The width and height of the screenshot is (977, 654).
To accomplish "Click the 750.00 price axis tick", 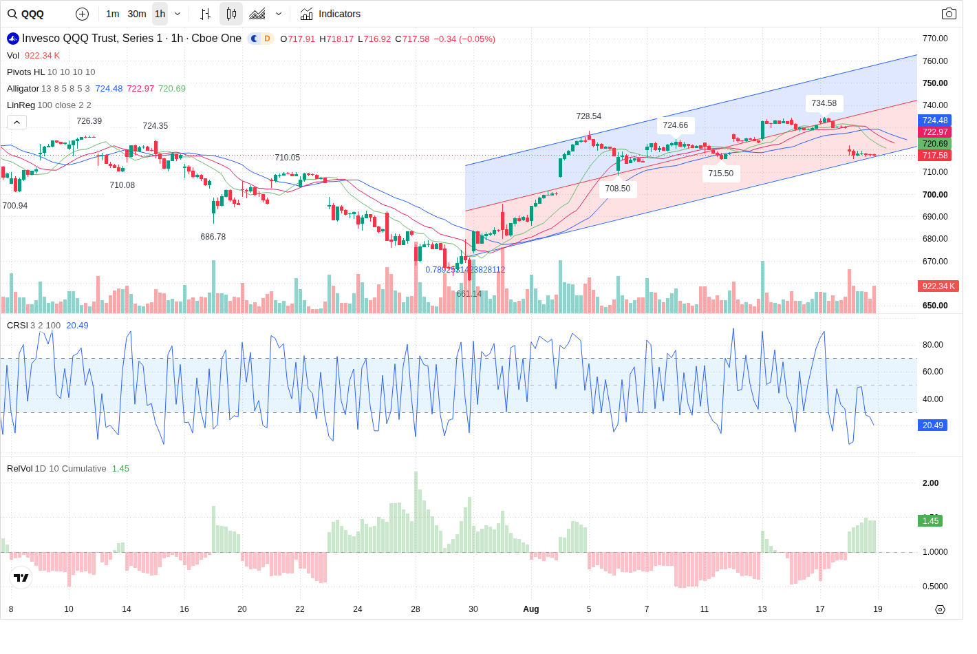I will tap(935, 83).
